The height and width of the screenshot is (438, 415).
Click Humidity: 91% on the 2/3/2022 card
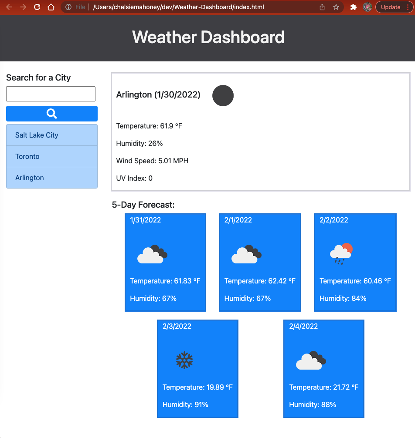pyautogui.click(x=185, y=404)
